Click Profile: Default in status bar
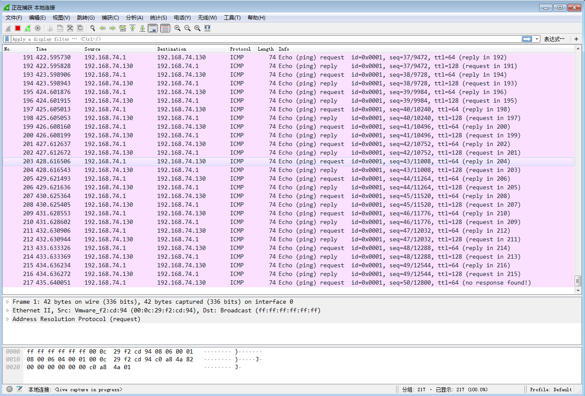This screenshot has width=585, height=396. click(x=551, y=390)
